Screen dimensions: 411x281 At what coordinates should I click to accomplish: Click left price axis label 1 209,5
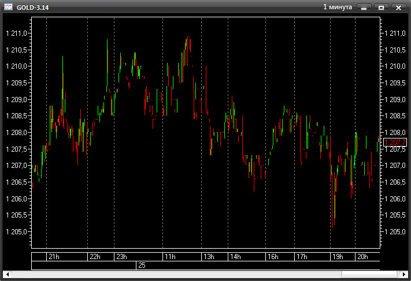click(x=17, y=83)
